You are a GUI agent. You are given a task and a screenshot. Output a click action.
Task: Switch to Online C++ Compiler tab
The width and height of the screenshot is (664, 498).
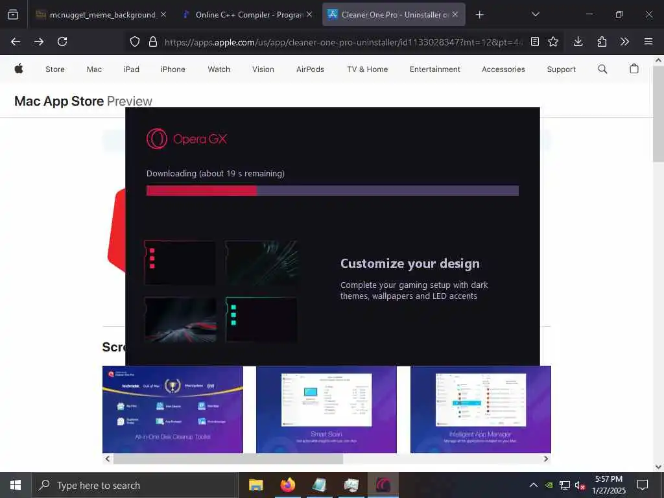[x=246, y=15]
